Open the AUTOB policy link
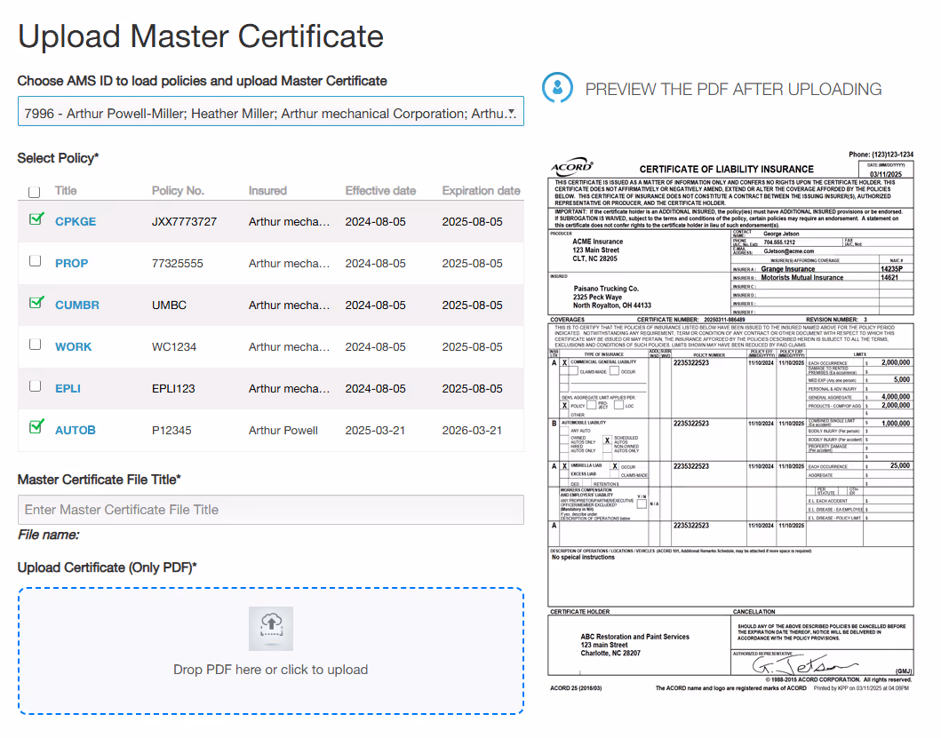Viewport: 941px width, 738px height. tap(75, 430)
